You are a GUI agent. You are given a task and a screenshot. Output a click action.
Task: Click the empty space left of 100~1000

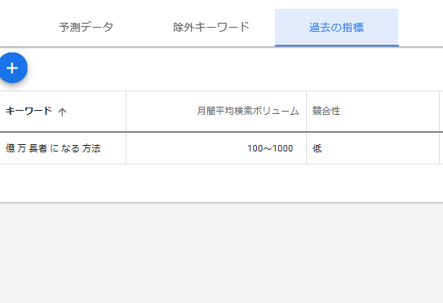(187, 148)
